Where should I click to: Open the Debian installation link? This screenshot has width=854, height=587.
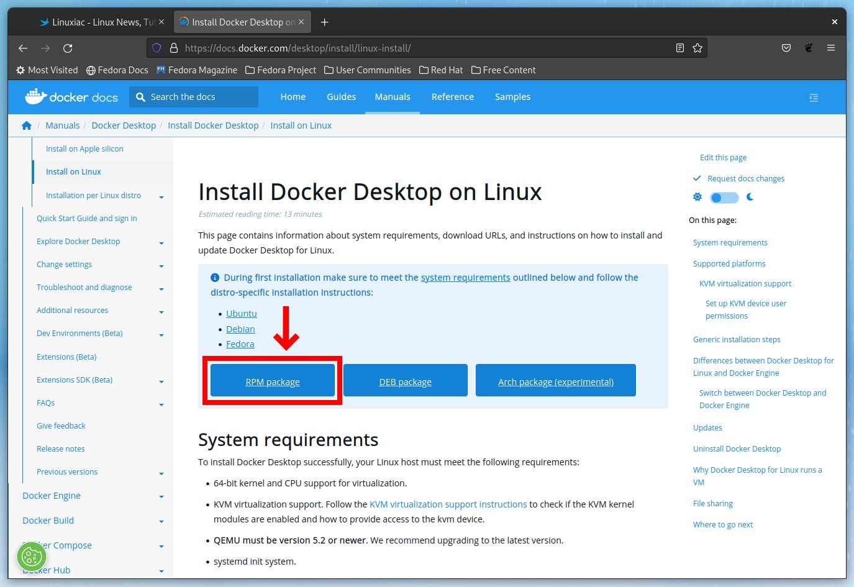240,329
